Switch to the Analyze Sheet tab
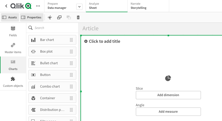Viewport: 222px width, 121px height. 106,6
